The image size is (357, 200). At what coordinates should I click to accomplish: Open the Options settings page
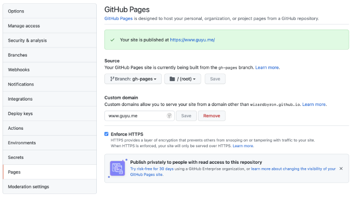pyautogui.click(x=50, y=11)
